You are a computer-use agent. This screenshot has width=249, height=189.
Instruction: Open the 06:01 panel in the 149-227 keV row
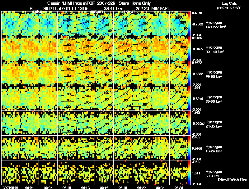(x=11, y=24)
